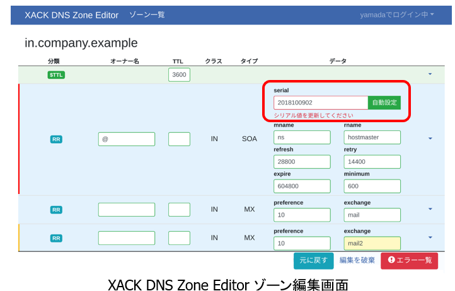455x291 pixels.
Task: Click the シリアル値を更新してください error message
Action: click(313, 115)
